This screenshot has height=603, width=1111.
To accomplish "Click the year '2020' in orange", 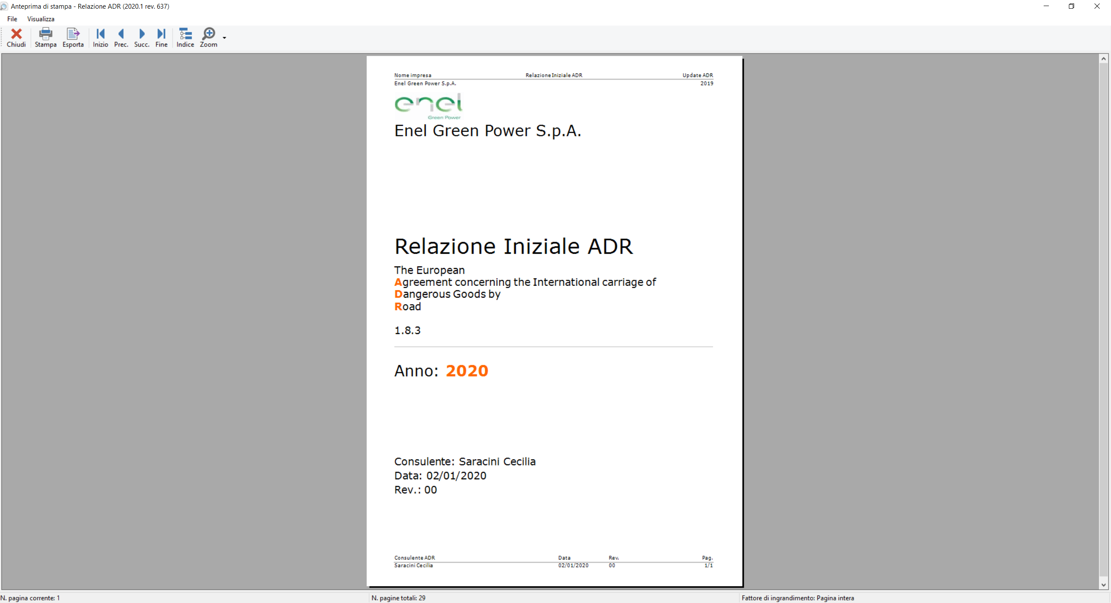I will [x=467, y=371].
